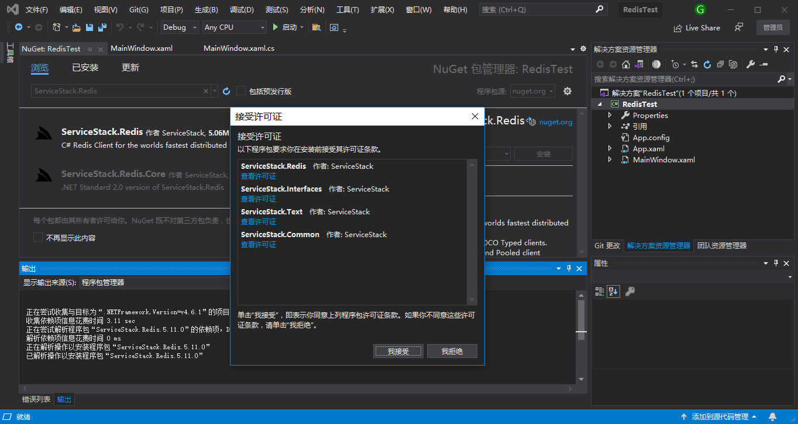Open the Any CPU platform dropdown
This screenshot has width=798, height=424.
click(235, 27)
